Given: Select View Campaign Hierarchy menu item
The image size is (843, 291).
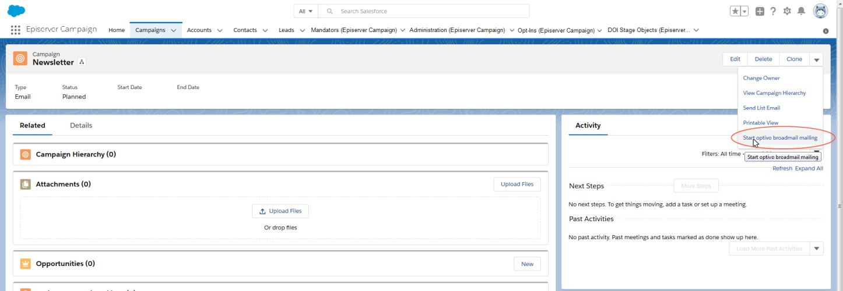Looking at the screenshot, I should tap(774, 93).
